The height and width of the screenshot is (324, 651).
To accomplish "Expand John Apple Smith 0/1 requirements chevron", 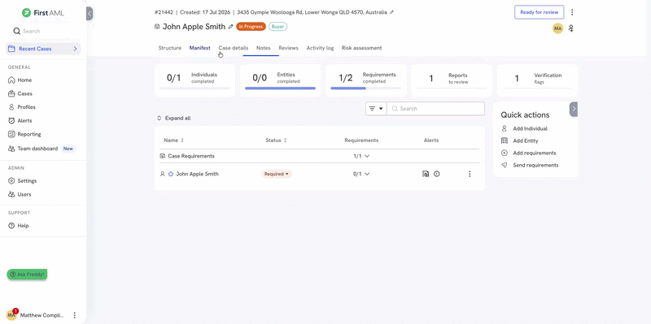I will [367, 174].
